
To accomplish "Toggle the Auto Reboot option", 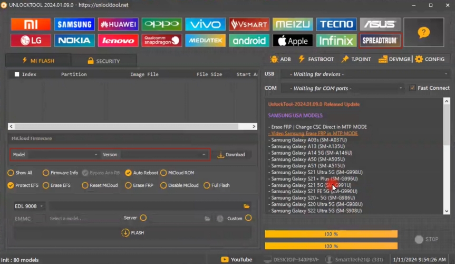I will click(128, 173).
